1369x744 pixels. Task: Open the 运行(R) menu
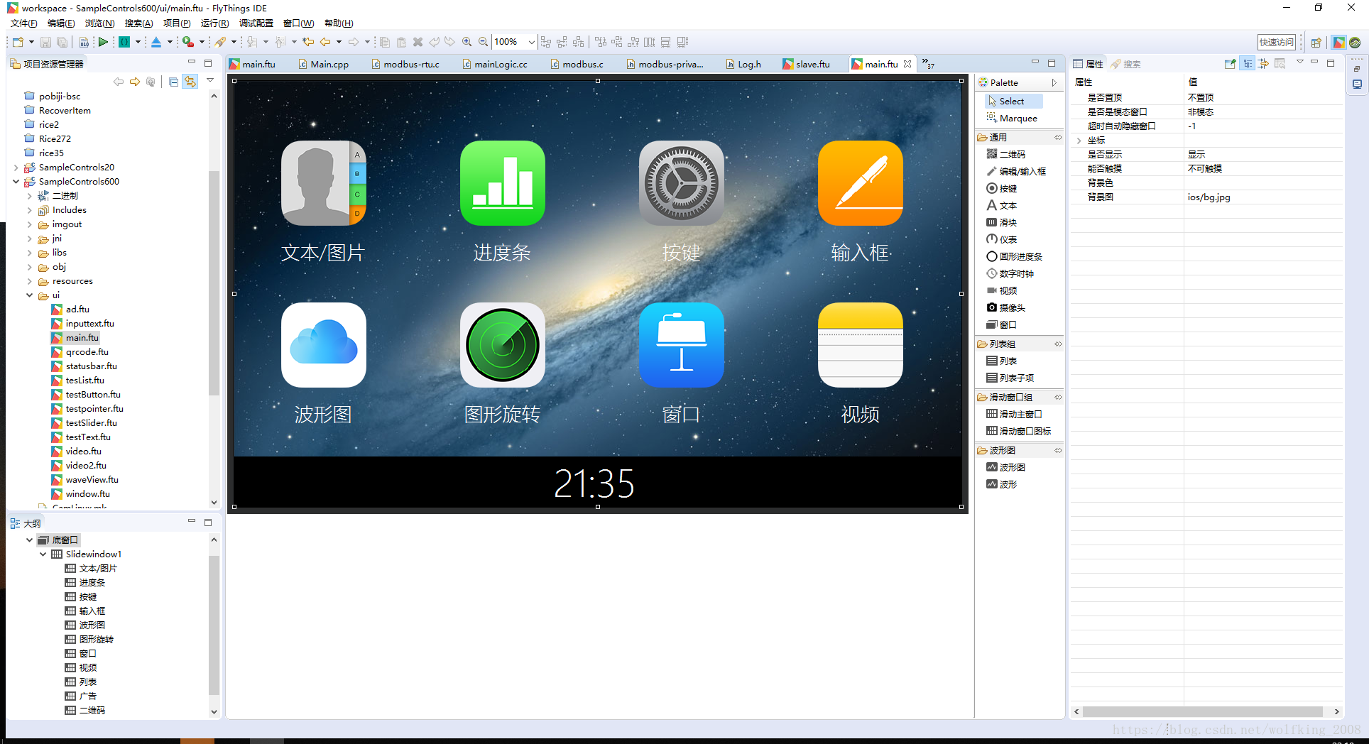pos(215,23)
